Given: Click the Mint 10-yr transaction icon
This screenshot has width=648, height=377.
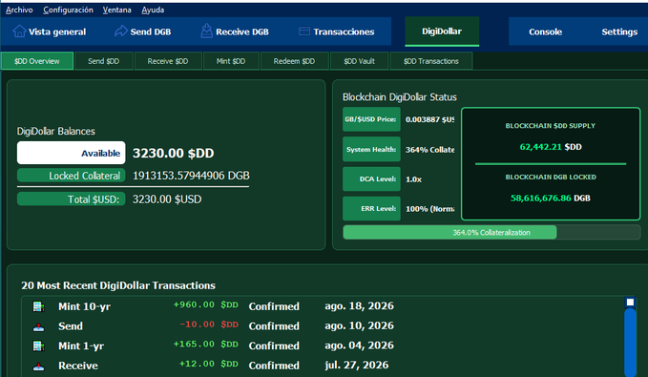Looking at the screenshot, I should 38,306.
